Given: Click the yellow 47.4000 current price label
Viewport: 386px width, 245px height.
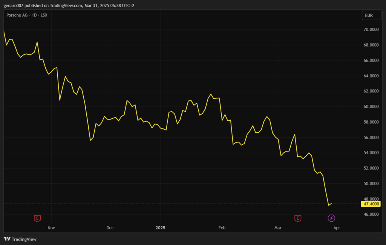Looking at the screenshot, I should tap(371, 204).
